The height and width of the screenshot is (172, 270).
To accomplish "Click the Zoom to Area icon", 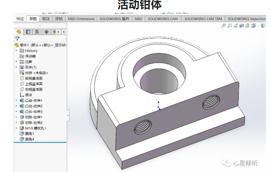I will [x=229, y=26].
